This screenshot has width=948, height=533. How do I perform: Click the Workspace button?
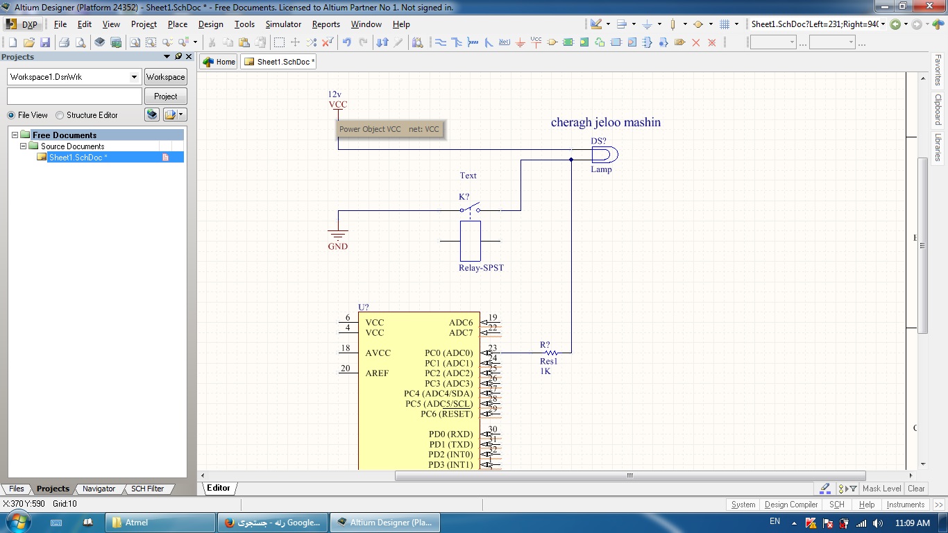pyautogui.click(x=166, y=77)
